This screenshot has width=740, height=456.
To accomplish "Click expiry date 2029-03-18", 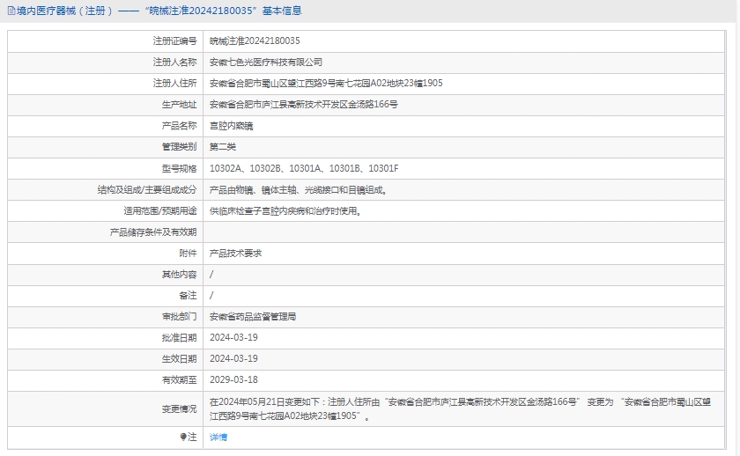I will pyautogui.click(x=233, y=379).
